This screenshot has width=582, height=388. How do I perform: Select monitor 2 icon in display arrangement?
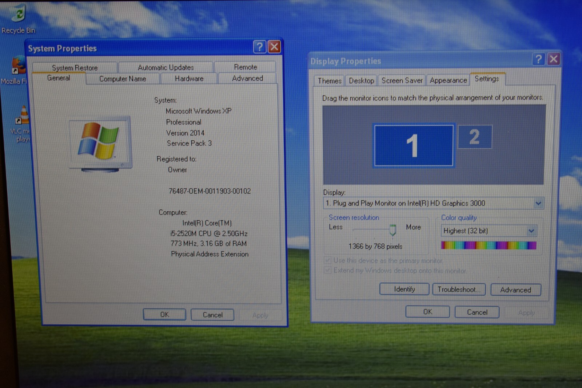[475, 137]
